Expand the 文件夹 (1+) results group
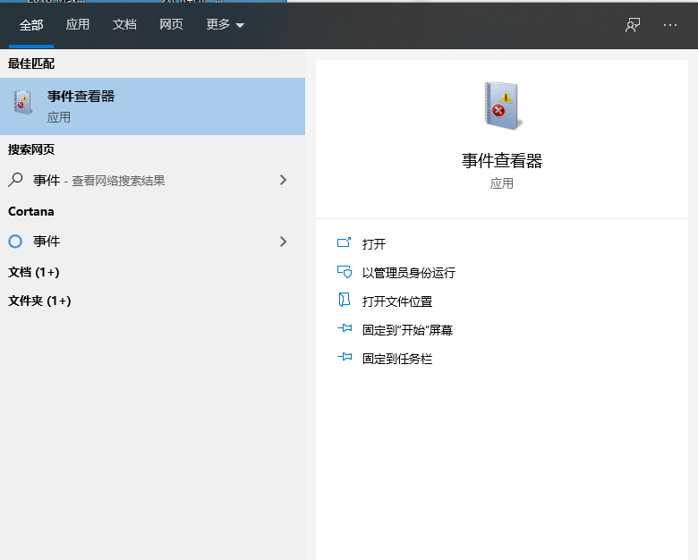The width and height of the screenshot is (698, 560). coord(39,301)
